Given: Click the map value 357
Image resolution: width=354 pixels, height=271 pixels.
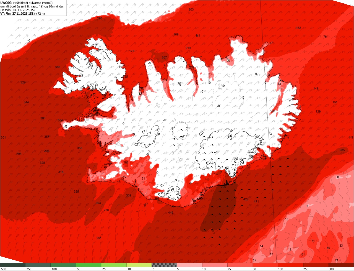Looking at the screenshot, I should pos(47,137).
